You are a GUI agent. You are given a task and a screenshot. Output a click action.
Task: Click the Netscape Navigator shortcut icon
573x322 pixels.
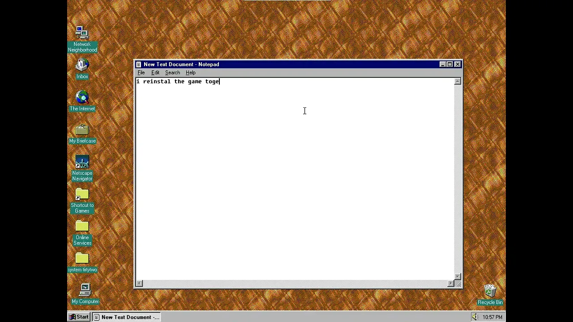coord(82,162)
